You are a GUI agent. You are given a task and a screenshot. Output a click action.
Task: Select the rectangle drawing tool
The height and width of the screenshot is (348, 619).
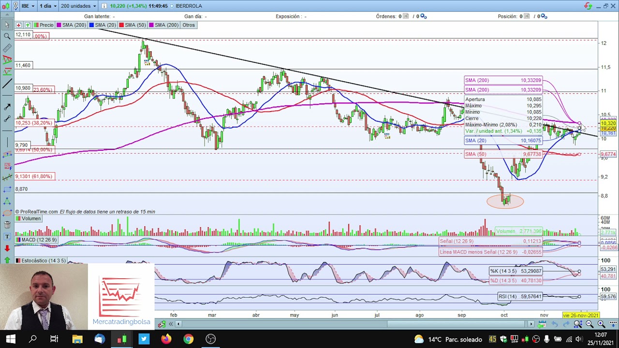(7, 189)
